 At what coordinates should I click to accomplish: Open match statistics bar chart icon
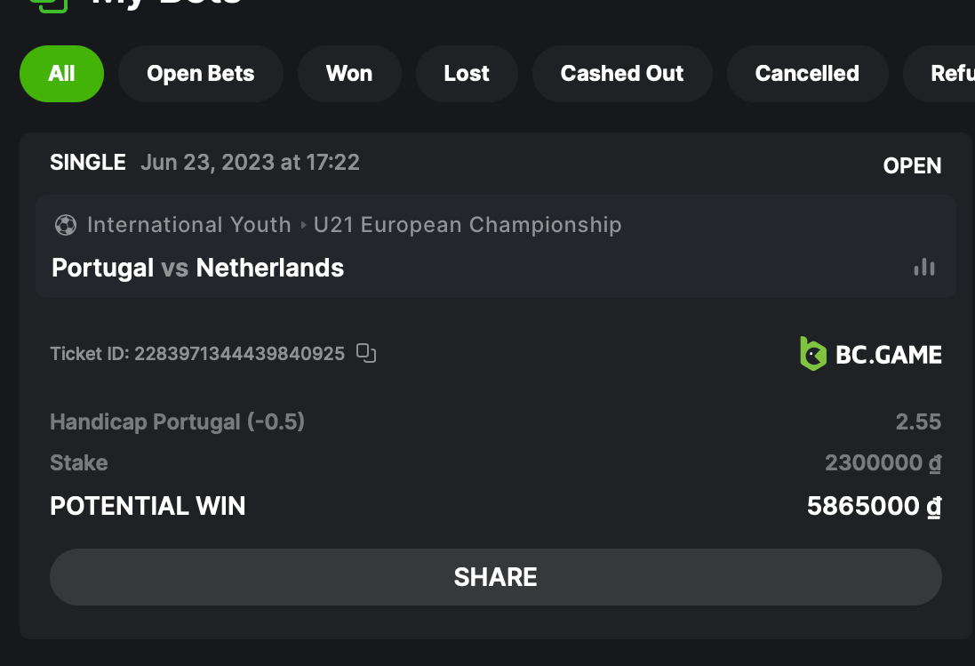[x=924, y=267]
